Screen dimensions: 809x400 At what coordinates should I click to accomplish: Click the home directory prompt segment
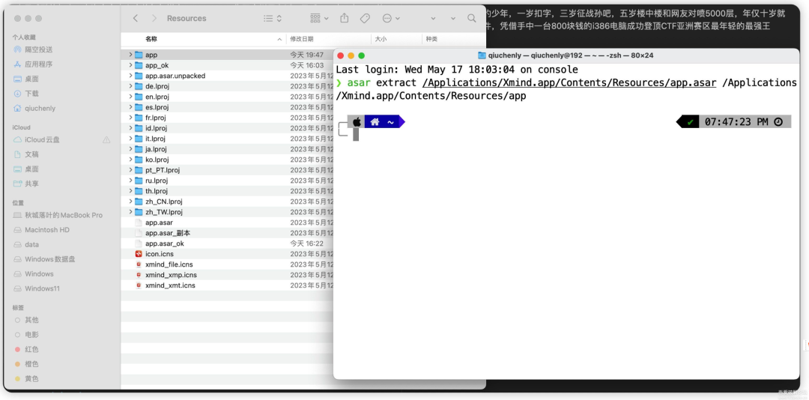click(x=381, y=122)
